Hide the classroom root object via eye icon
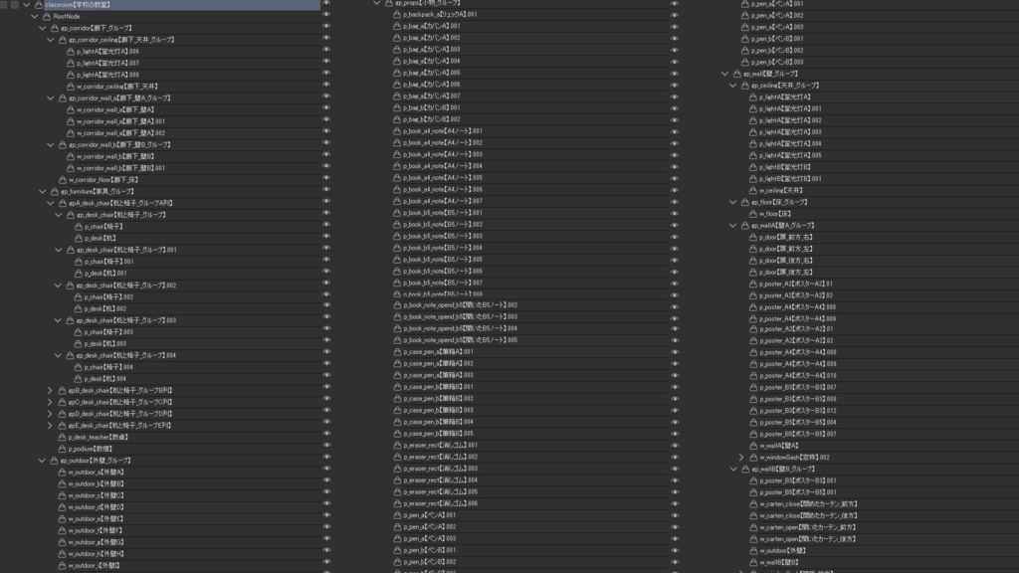The width and height of the screenshot is (1019, 573). (x=326, y=4)
